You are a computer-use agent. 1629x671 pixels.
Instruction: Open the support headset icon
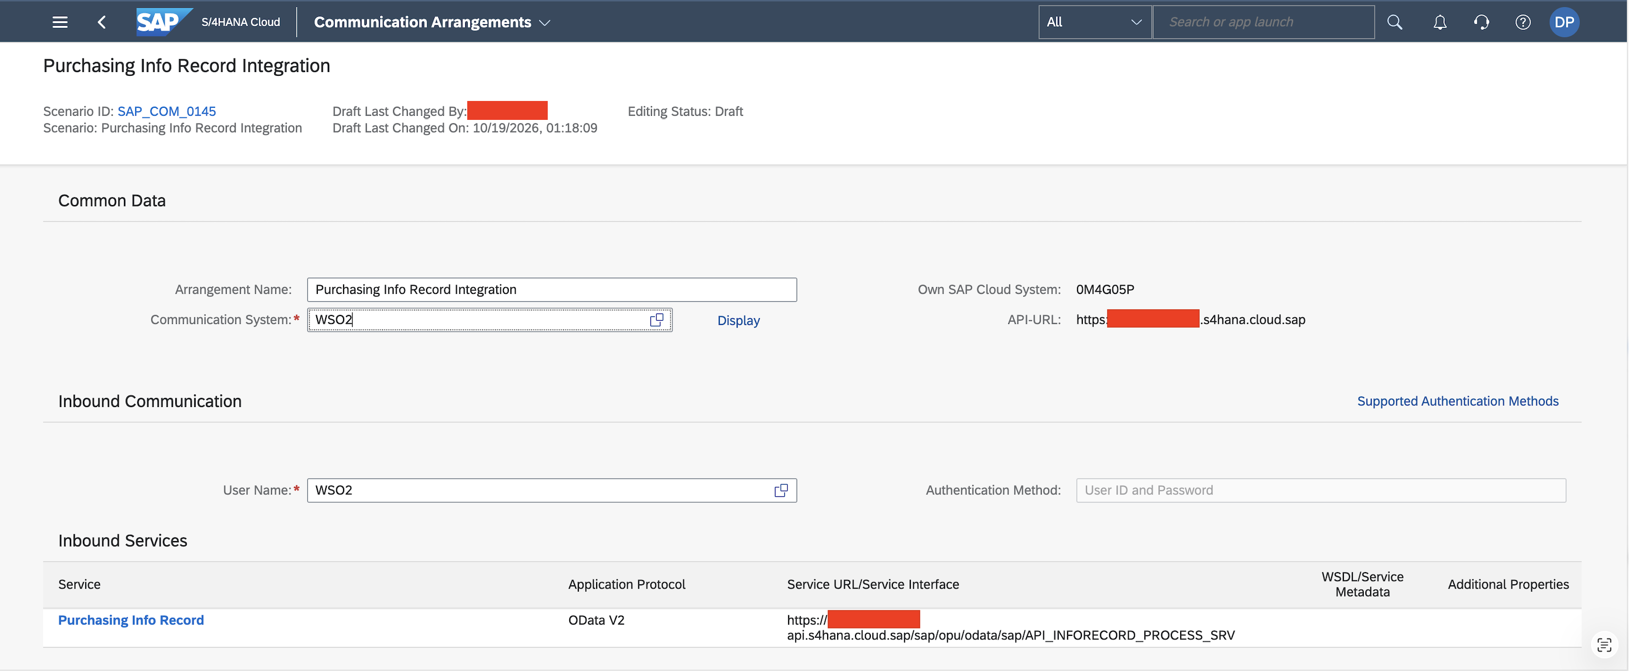click(x=1481, y=22)
